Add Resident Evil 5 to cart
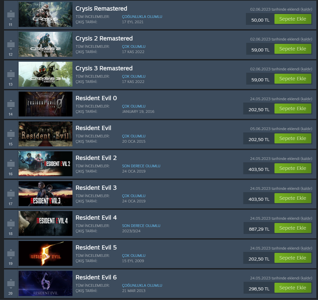 293,258
